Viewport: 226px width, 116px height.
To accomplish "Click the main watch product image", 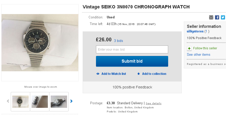I will coord(40,43).
